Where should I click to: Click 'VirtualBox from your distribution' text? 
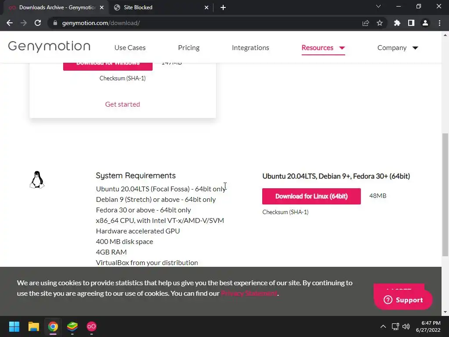pyautogui.click(x=147, y=263)
